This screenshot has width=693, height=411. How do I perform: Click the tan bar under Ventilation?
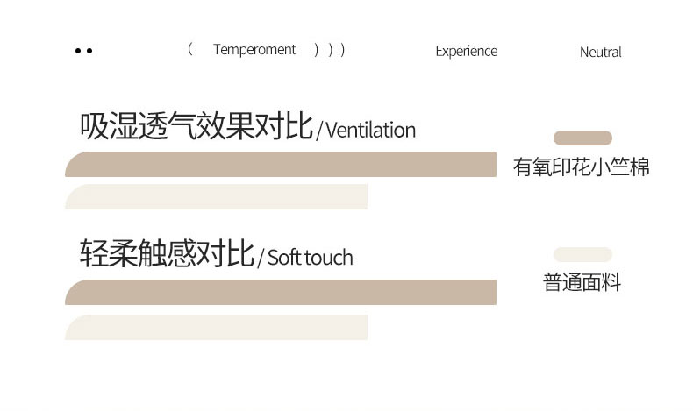point(281,165)
